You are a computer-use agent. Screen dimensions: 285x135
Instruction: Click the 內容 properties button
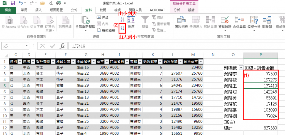pos(103,24)
